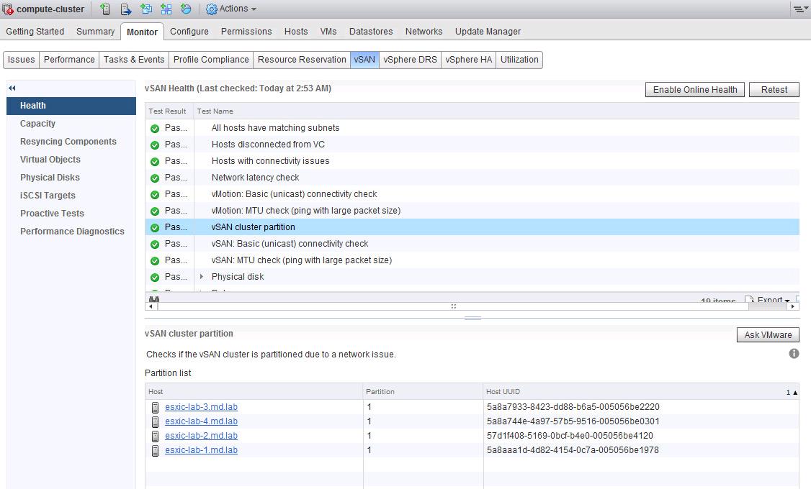The height and width of the screenshot is (489, 811).
Task: Open the Export dropdown under test list
Action: click(768, 299)
